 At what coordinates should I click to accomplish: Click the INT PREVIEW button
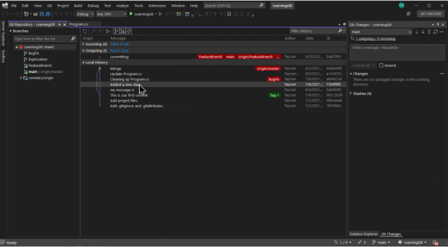tap(431, 14)
